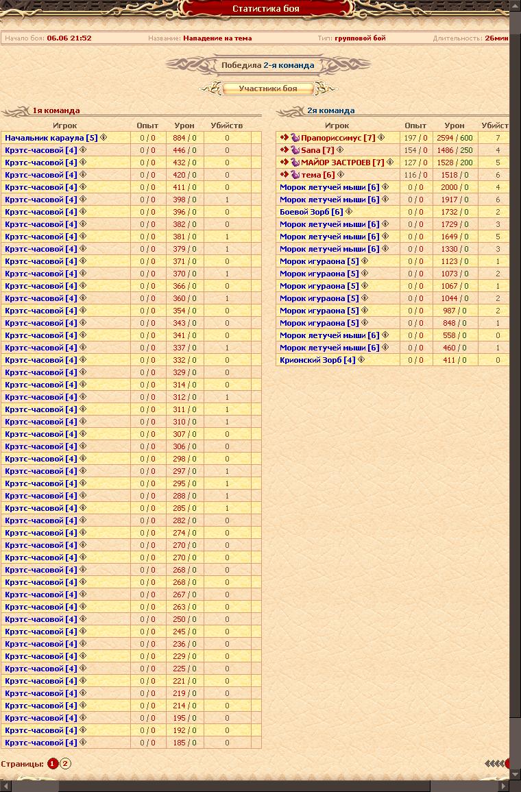
Task: Open info icon of Крэтс-часовой with 446 damage
Action: [x=84, y=150]
